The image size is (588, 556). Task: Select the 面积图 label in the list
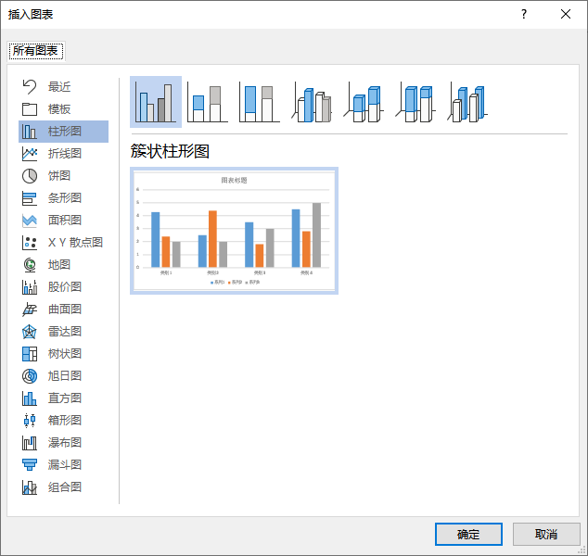point(65,221)
